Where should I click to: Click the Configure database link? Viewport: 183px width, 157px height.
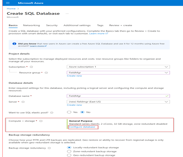click(82, 127)
